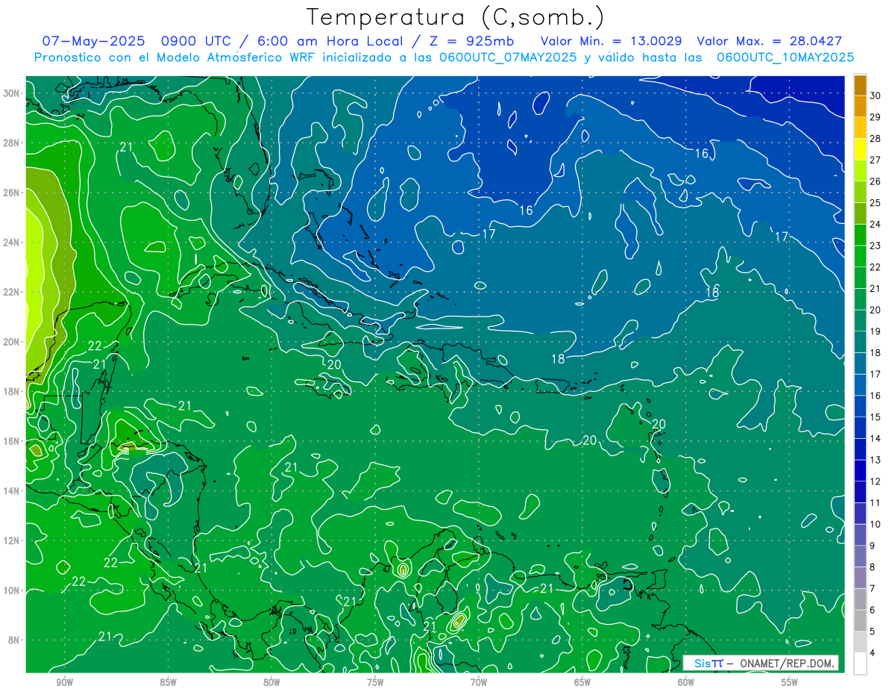The image size is (895, 692).
Task: Click the yellow swatch between 27 and 28
Action: tap(860, 149)
